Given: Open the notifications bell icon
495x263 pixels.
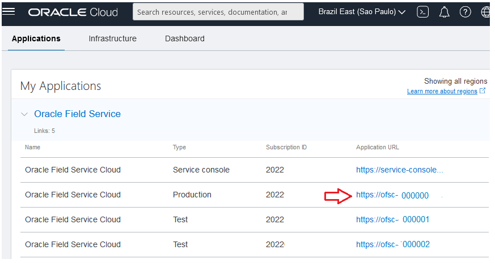Looking at the screenshot, I should pyautogui.click(x=444, y=12).
